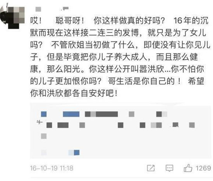Open the gray nested replies box

click(120, 131)
